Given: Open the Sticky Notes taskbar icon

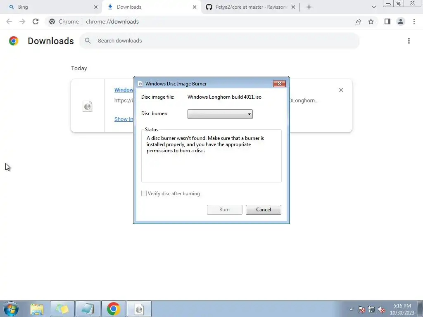Looking at the screenshot, I should (x=62, y=309).
